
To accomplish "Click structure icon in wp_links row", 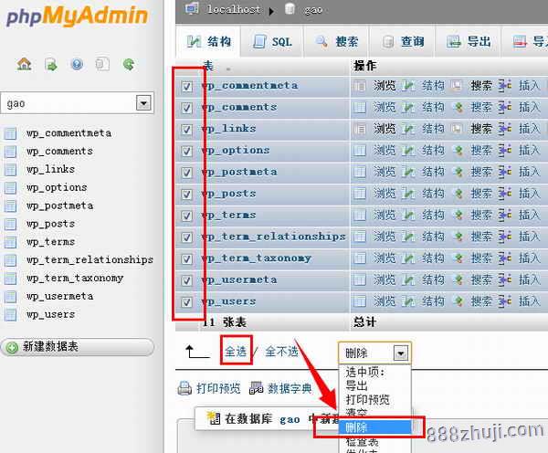I will click(408, 129).
